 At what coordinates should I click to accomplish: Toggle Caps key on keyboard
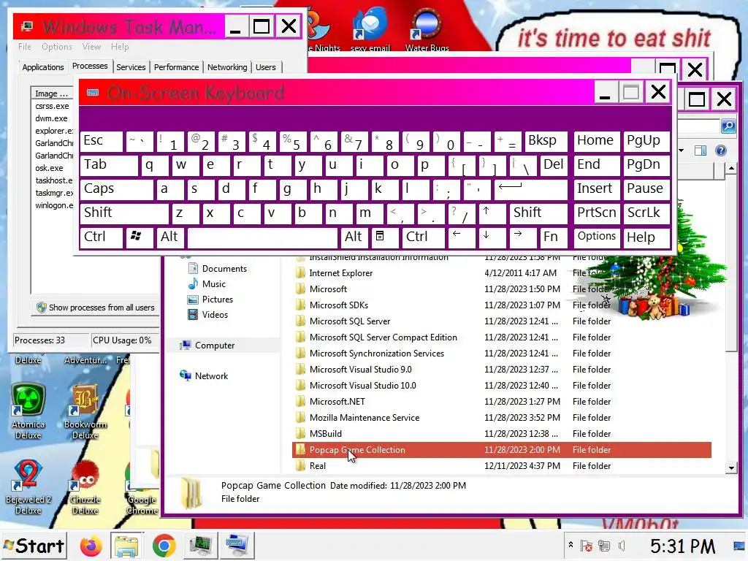click(116, 189)
